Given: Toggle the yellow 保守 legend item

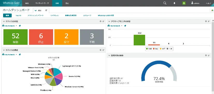Looking at the screenshot, I should coord(162,49).
